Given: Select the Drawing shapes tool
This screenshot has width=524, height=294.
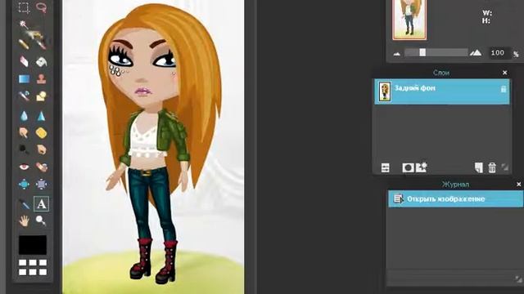Looking at the screenshot, I should pyautogui.click(x=41, y=96).
